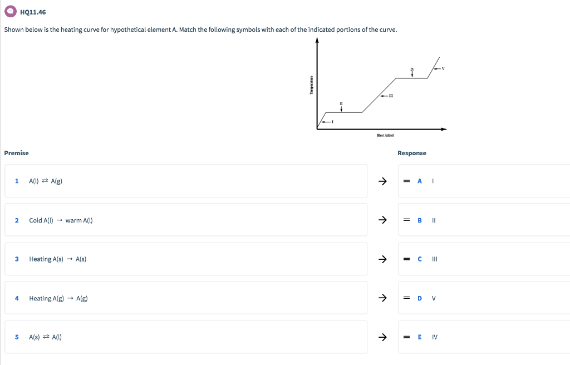
Task: Click the arrow icon next to premise 5
Action: tap(382, 337)
